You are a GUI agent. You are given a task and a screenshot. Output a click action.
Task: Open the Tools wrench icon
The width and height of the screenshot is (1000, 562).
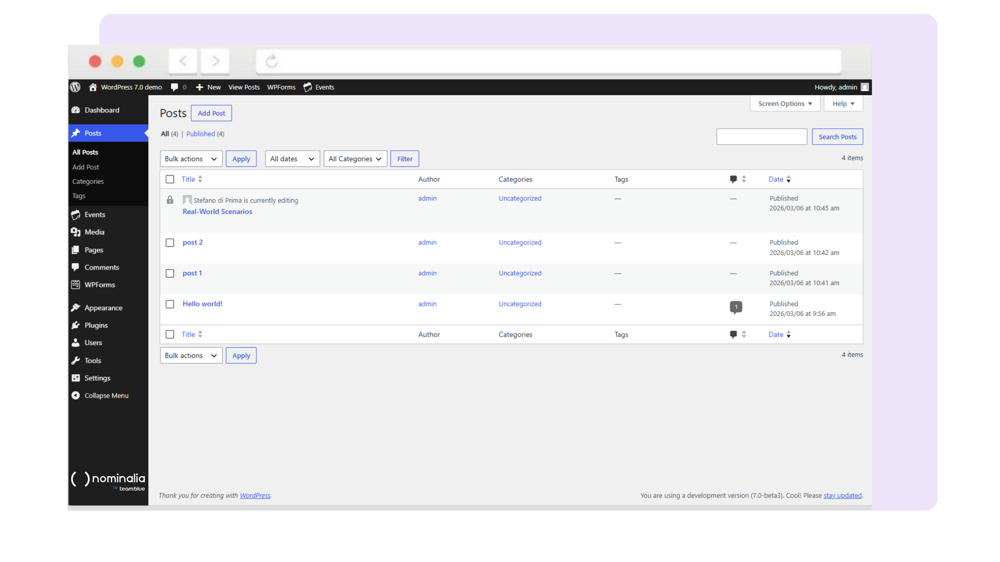click(x=76, y=361)
